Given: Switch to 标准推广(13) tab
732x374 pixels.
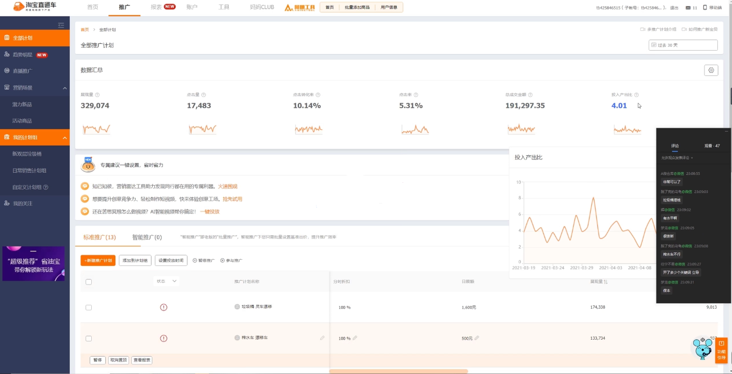Looking at the screenshot, I should tap(100, 237).
